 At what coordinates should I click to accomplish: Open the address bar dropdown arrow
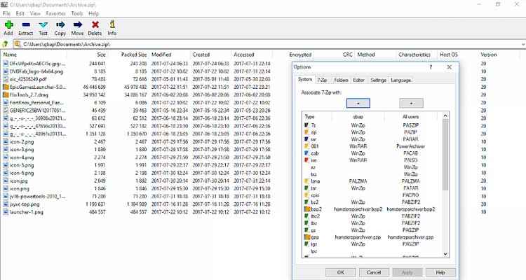tap(523, 44)
